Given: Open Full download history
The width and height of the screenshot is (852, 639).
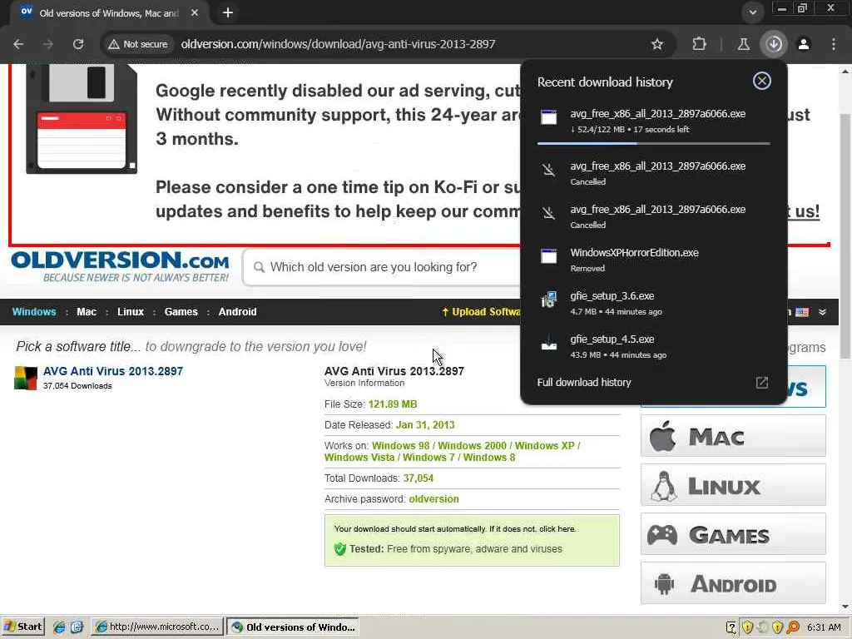Looking at the screenshot, I should point(584,383).
